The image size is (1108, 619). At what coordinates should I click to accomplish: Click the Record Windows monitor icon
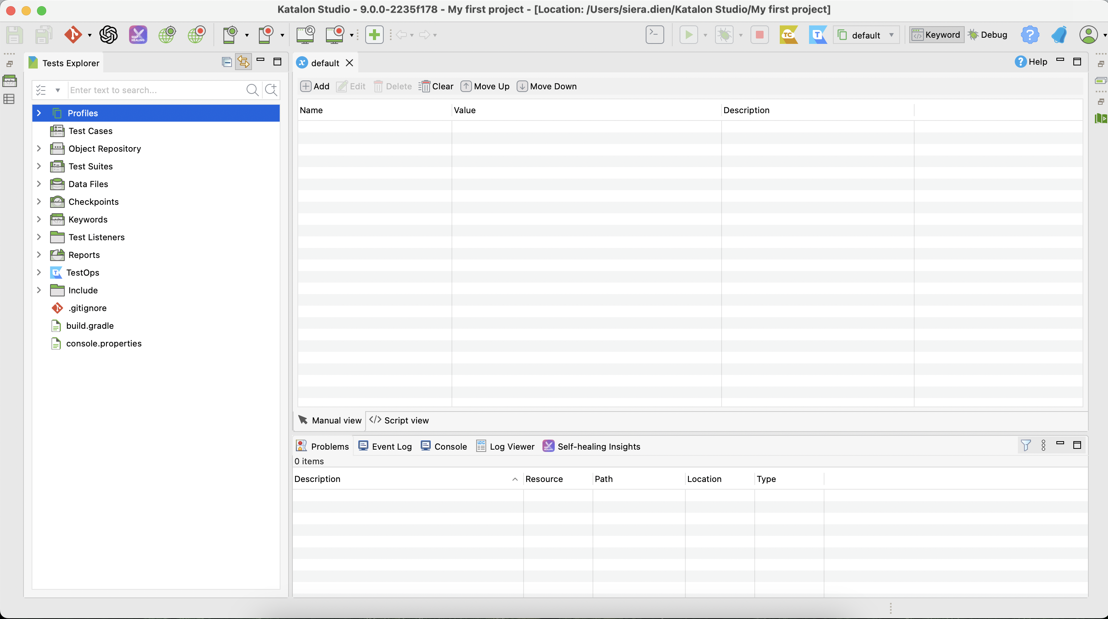[x=335, y=35]
